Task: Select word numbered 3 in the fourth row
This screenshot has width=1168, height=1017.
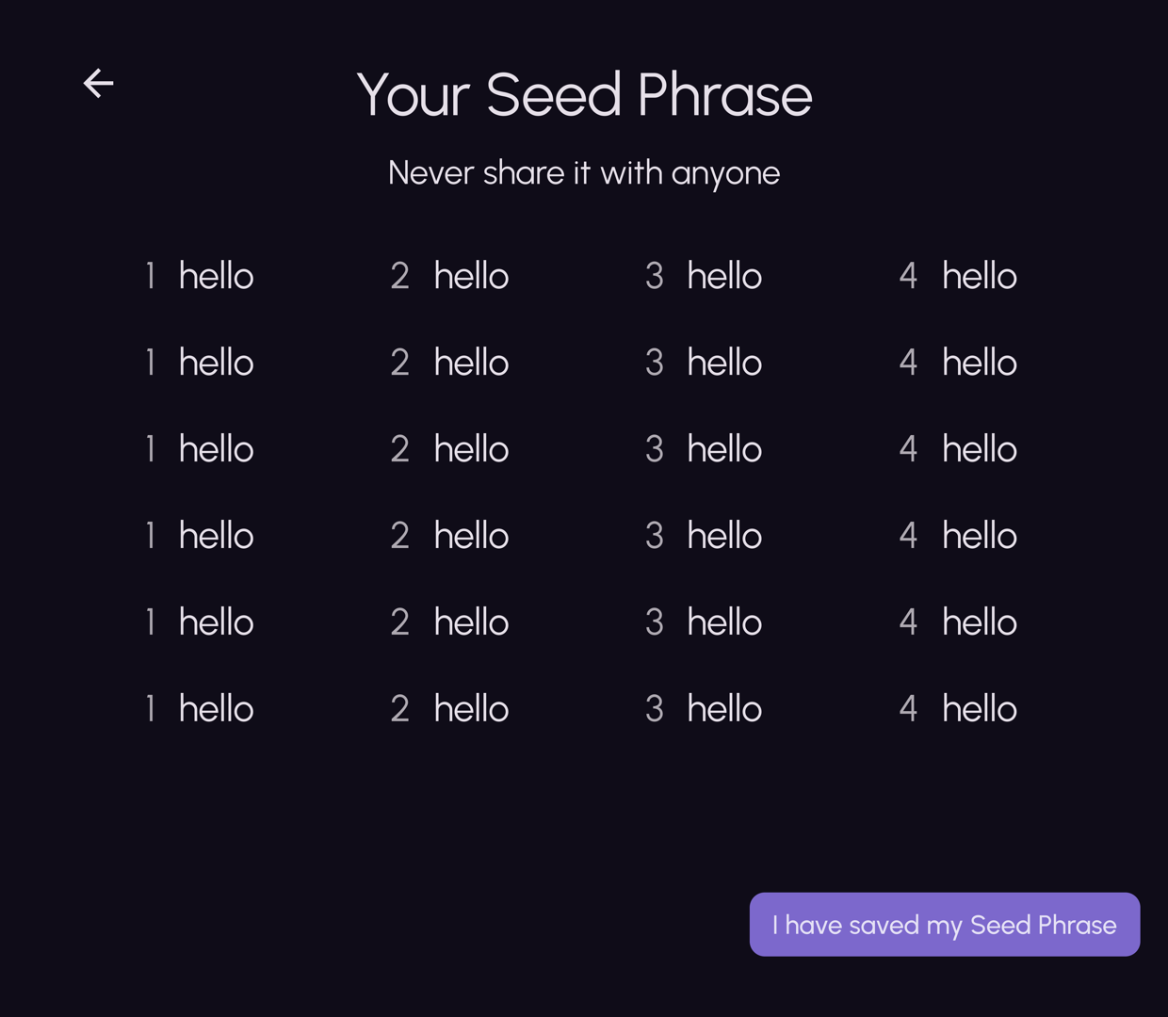Action: (x=704, y=536)
